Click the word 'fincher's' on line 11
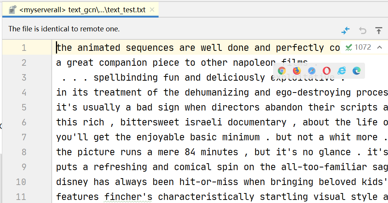This screenshot has width=388, height=203. 128,197
